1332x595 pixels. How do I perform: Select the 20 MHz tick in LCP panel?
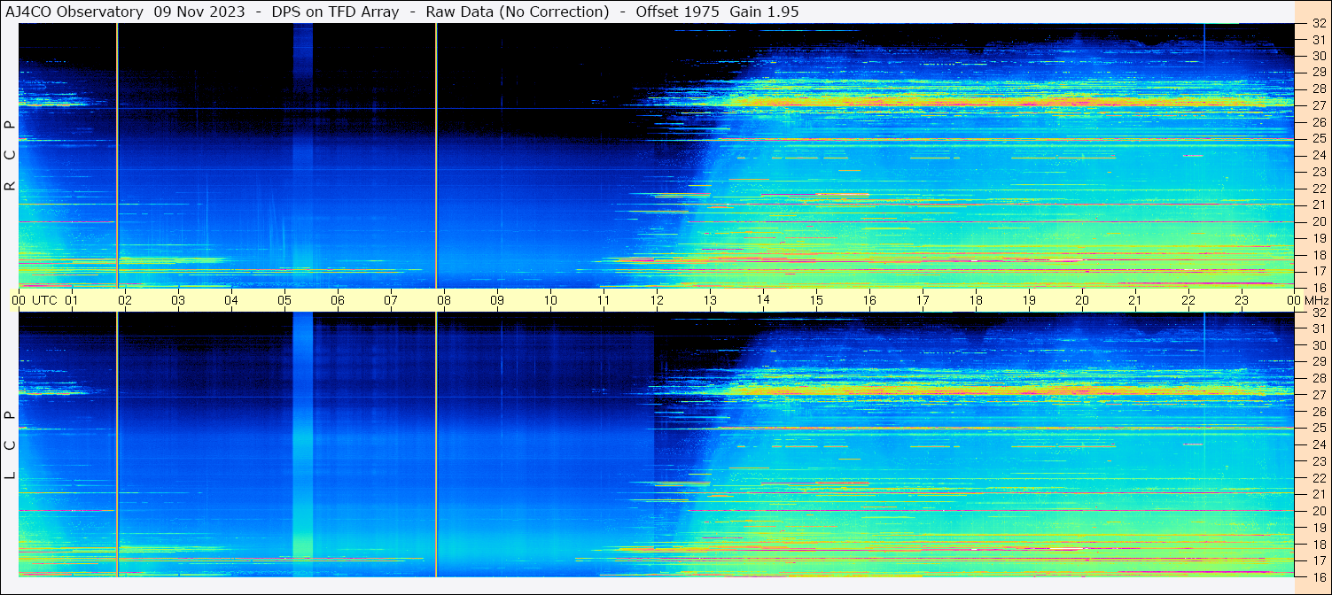pyautogui.click(x=1318, y=511)
